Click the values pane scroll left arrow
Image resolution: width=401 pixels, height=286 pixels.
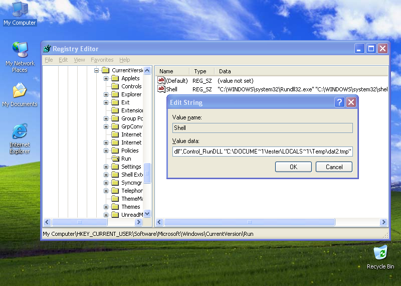coord(159,222)
